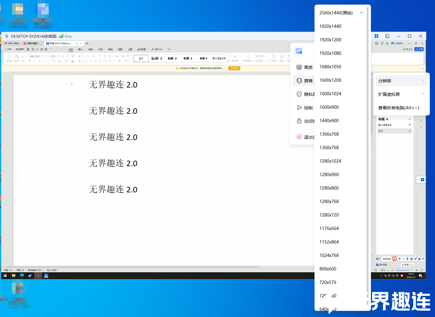Image resolution: width=435 pixels, height=317 pixels.
Task: Click the blue four-square grid icon in title bar
Action: [376, 36]
